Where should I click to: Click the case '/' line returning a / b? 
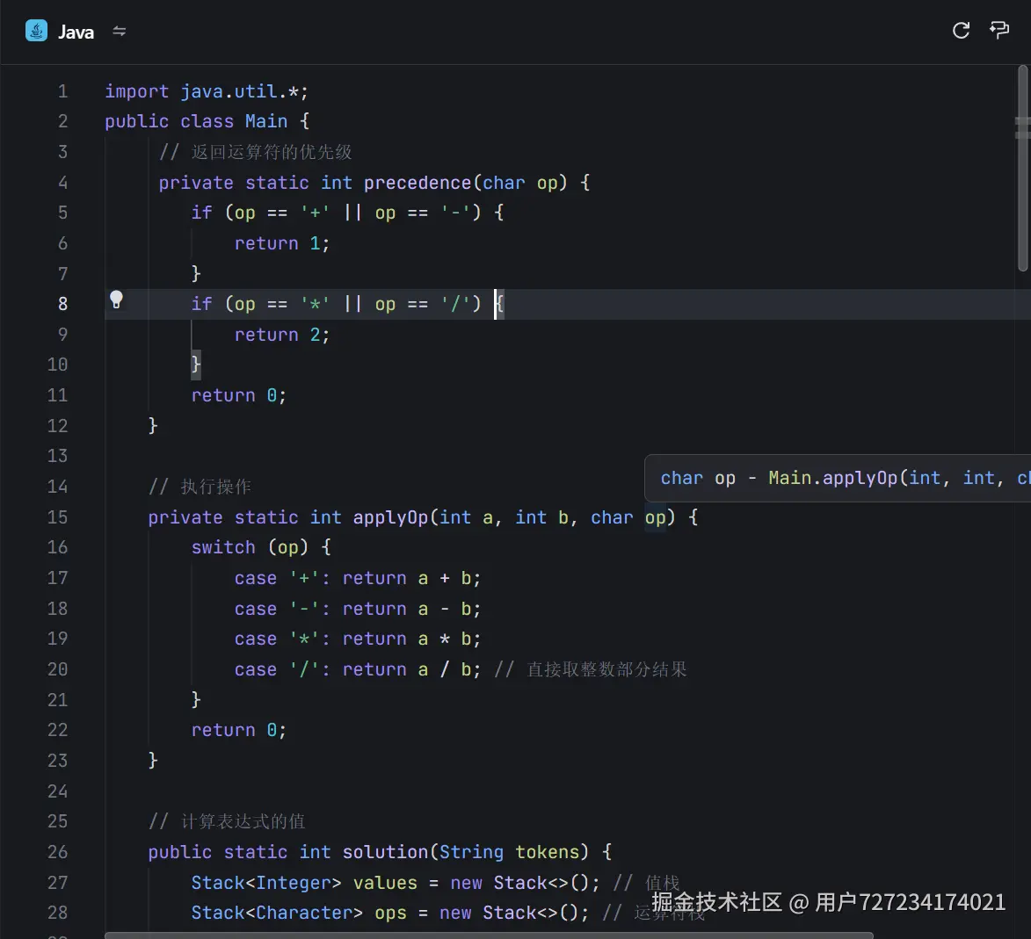click(x=358, y=669)
